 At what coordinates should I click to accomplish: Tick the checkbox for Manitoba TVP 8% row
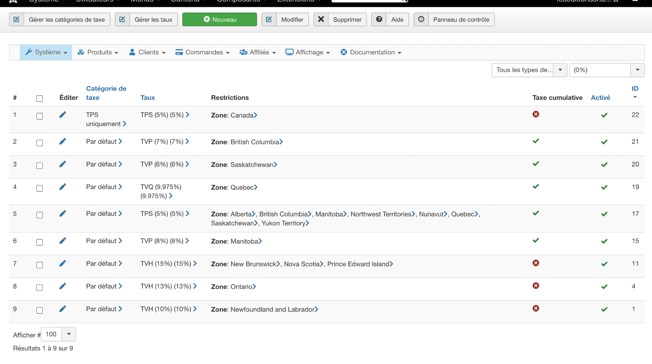(39, 242)
